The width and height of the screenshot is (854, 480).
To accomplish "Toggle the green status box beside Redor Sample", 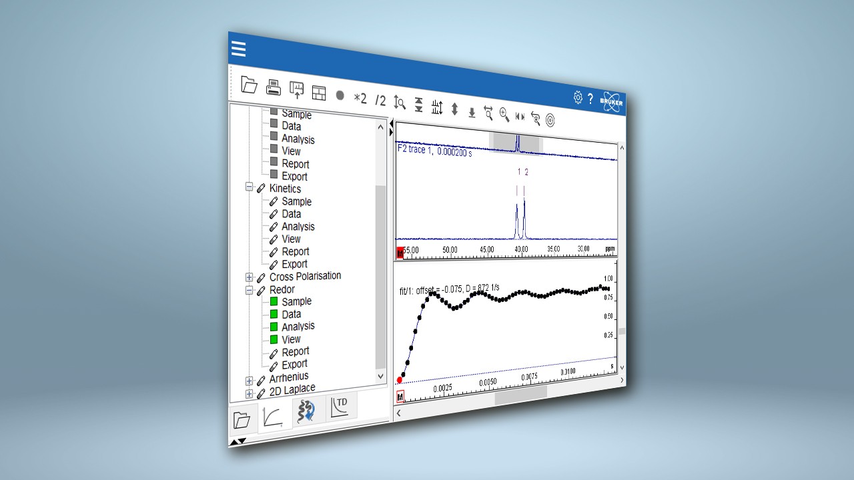I will tap(274, 301).
